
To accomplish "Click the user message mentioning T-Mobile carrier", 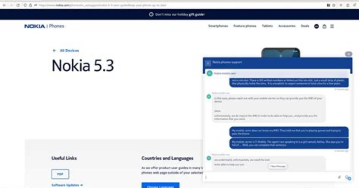I will [x=289, y=143].
